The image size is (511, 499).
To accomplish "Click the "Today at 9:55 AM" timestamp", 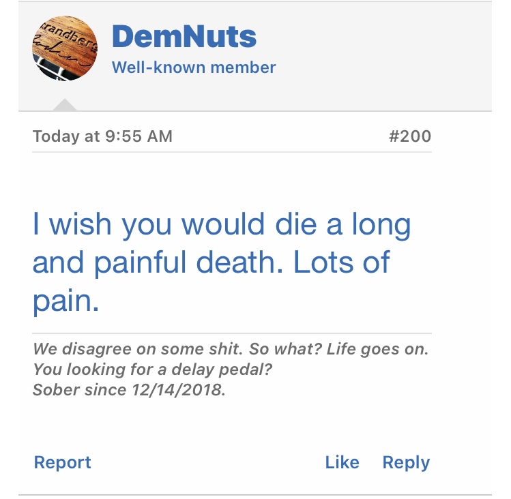I will pyautogui.click(x=102, y=136).
